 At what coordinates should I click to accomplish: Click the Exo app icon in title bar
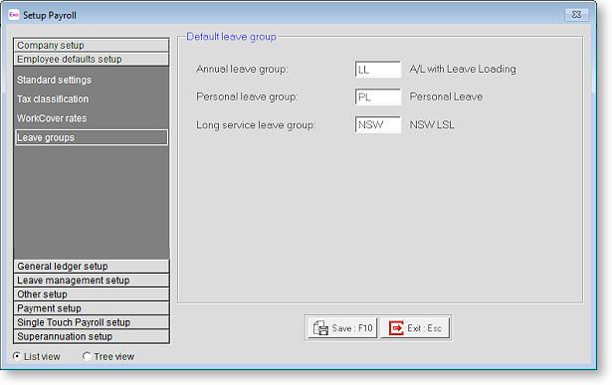pyautogui.click(x=14, y=15)
